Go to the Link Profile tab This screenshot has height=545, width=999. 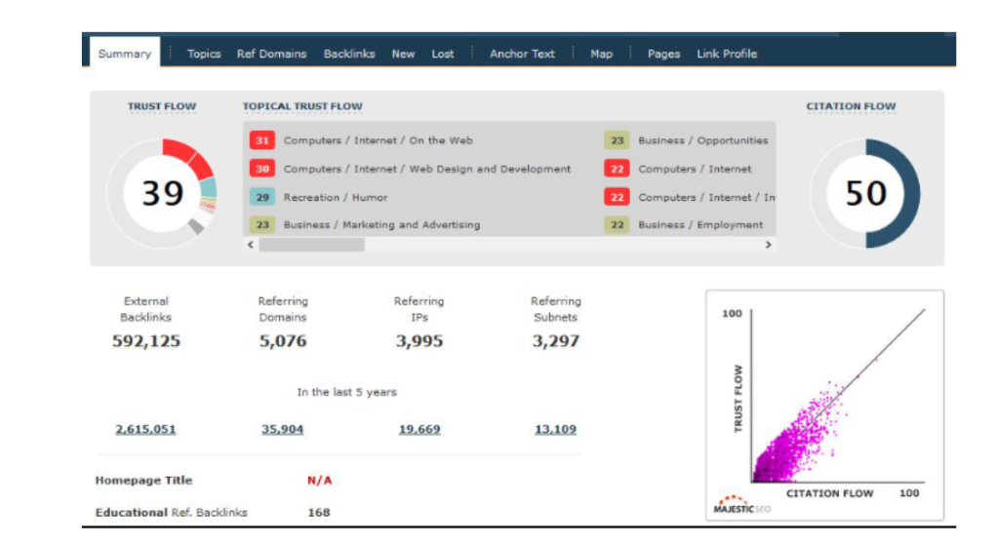point(727,55)
